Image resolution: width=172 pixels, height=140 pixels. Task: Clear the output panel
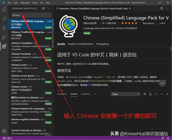coord(145,94)
